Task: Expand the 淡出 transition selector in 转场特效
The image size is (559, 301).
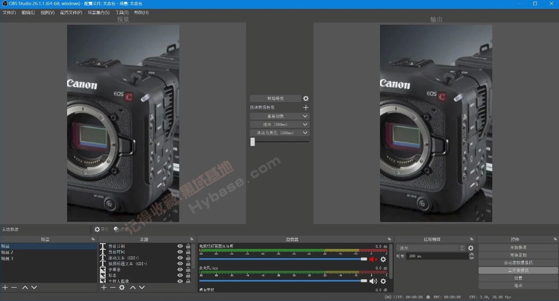Action: [x=462, y=248]
